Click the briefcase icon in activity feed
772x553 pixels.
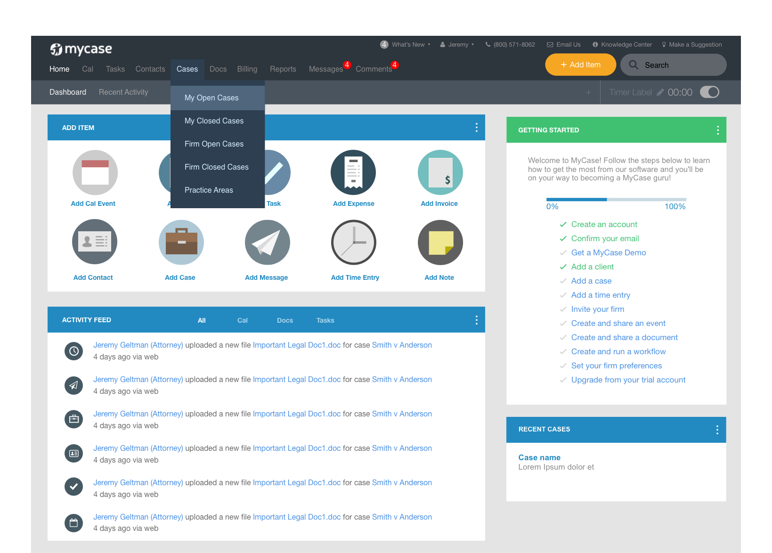(74, 419)
